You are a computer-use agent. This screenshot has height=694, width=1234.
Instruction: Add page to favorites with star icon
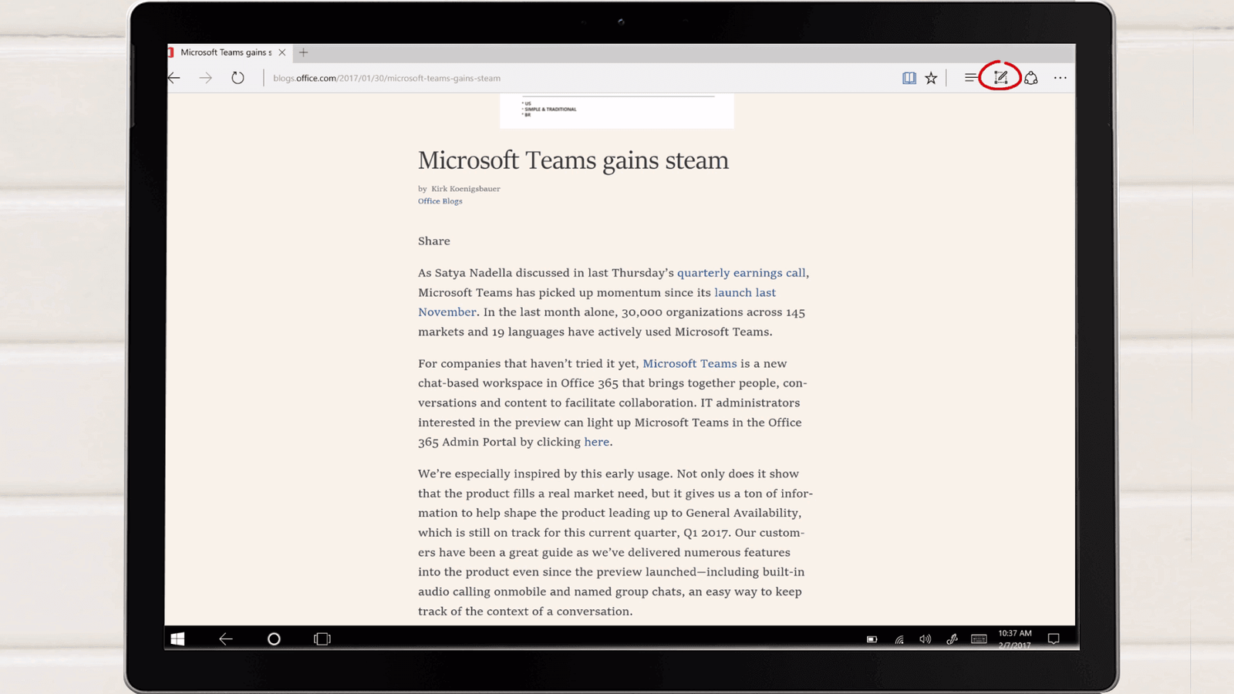pos(932,78)
